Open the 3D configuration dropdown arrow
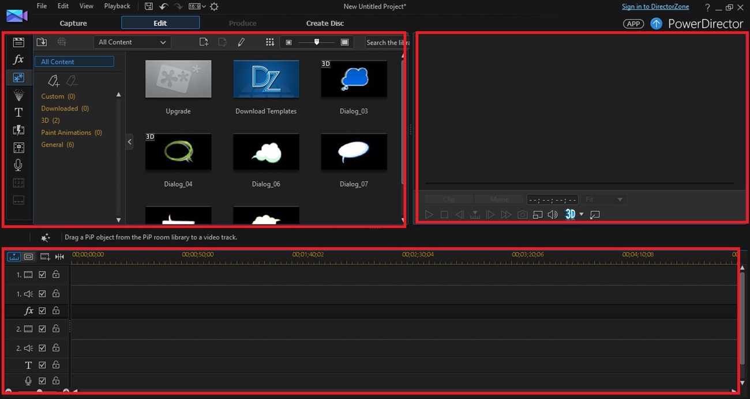The height and width of the screenshot is (399, 750). 582,215
